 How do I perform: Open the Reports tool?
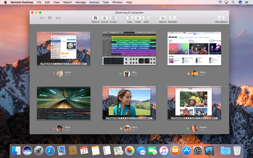tap(163, 18)
